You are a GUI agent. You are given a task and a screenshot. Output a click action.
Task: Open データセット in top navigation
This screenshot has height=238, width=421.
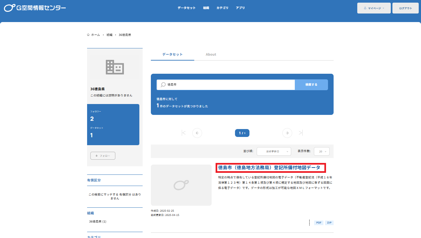[187, 8]
